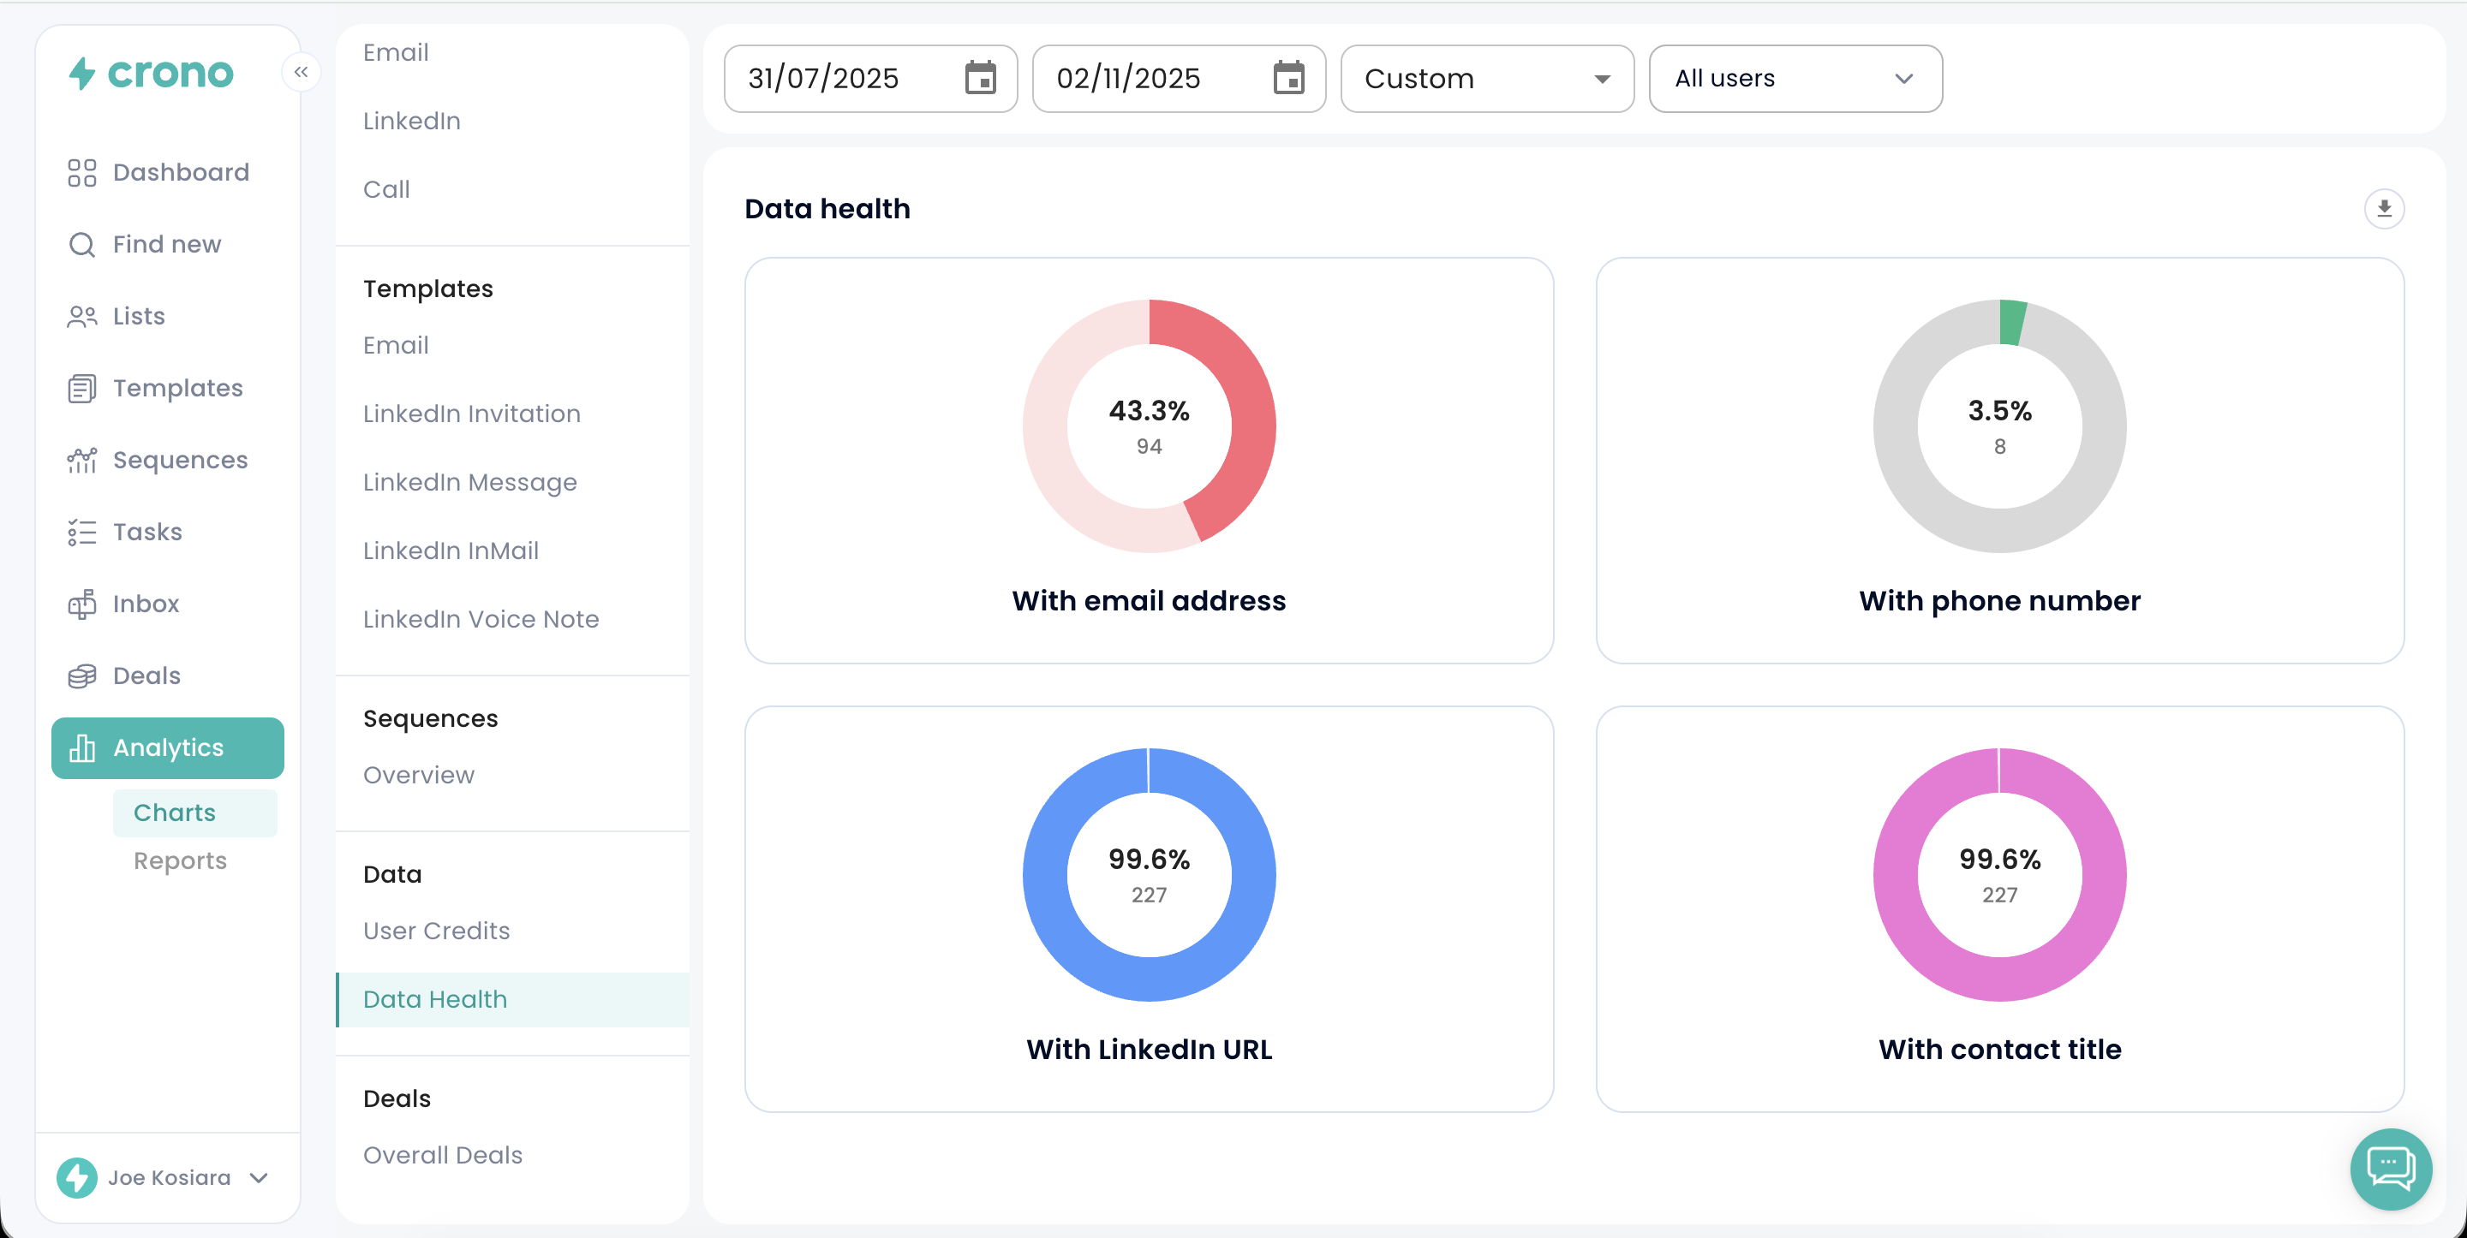2467x1238 pixels.
Task: Select LinkedIn Voice Note templates report
Action: (481, 620)
